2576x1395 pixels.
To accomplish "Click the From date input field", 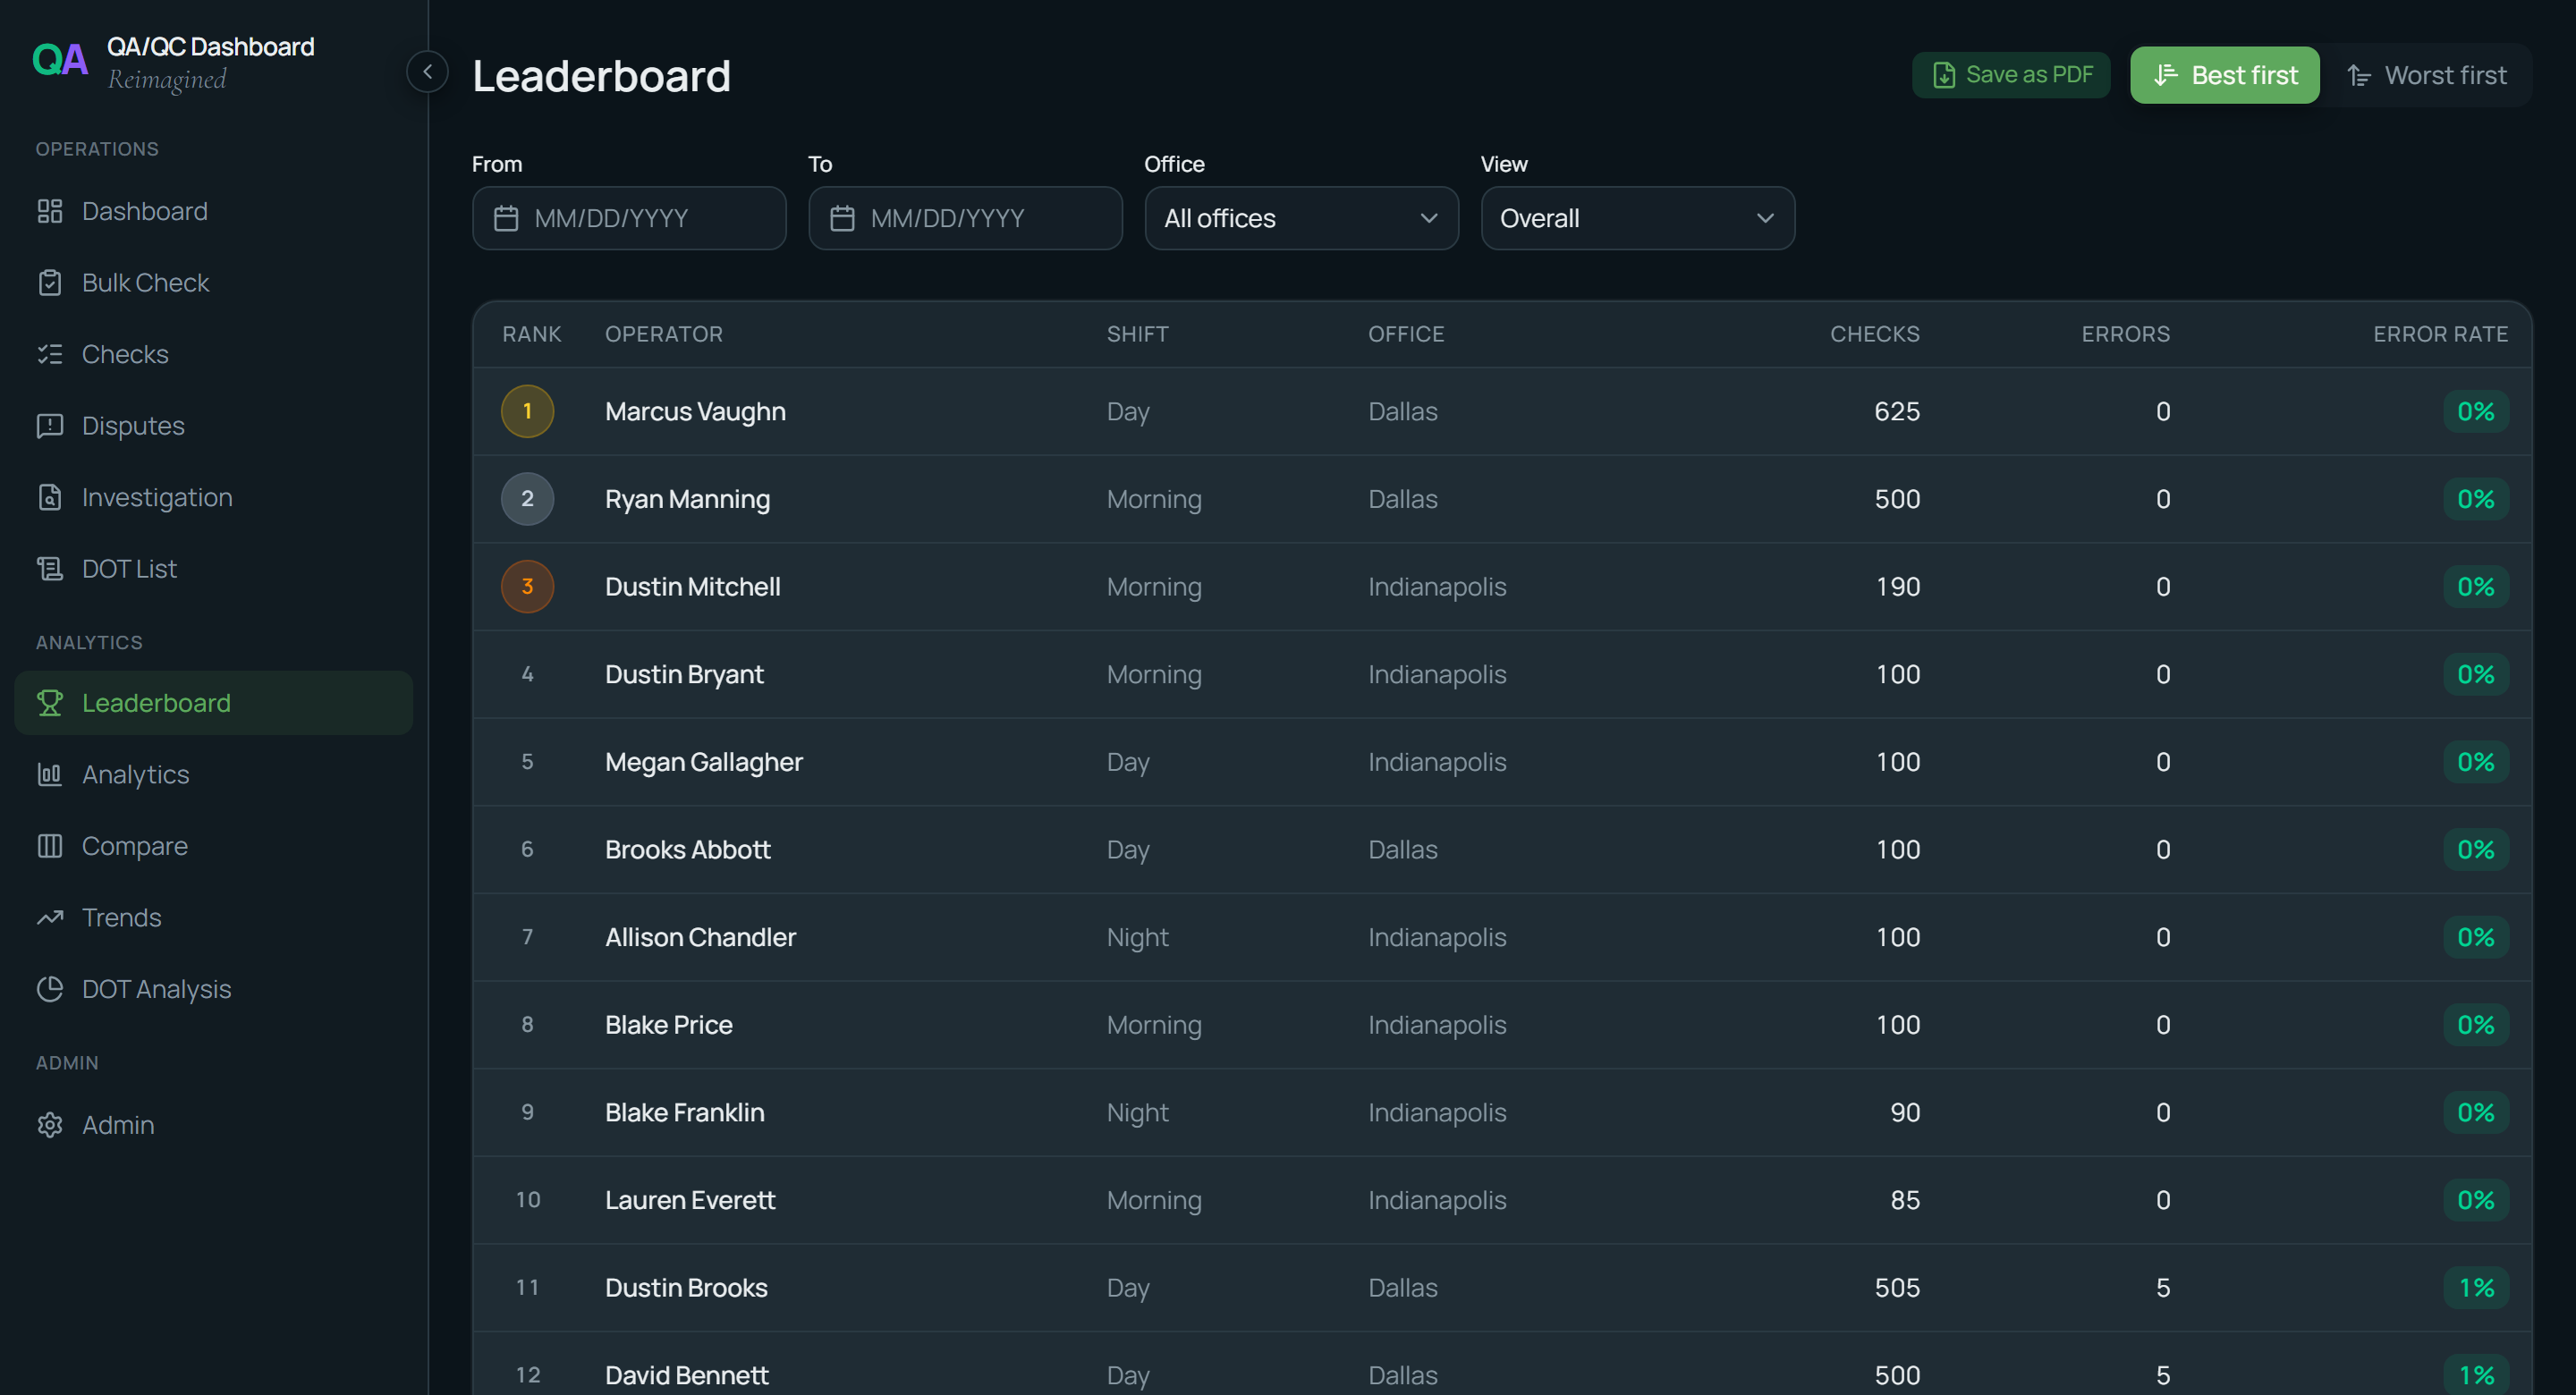I will click(x=629, y=218).
